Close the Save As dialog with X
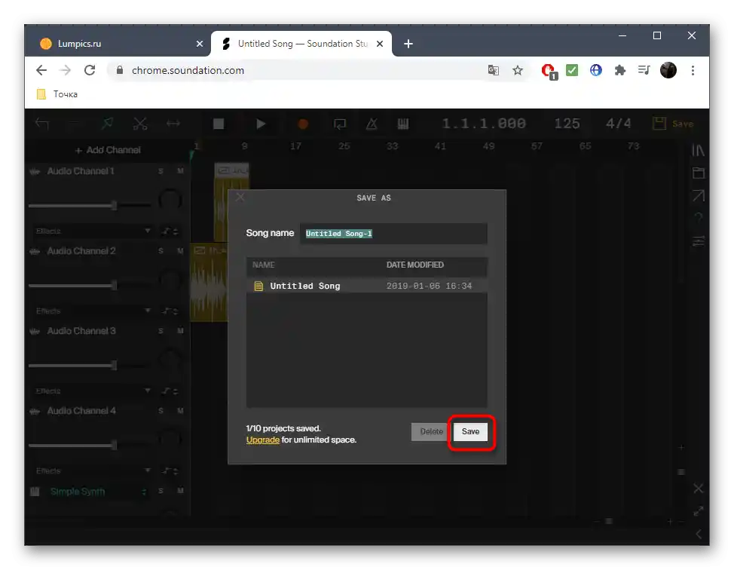The height and width of the screenshot is (570, 734). tap(240, 198)
